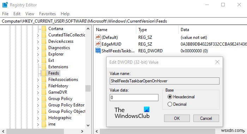Click into the Value data field
This screenshot has width=247, height=134.
click(x=134, y=97)
